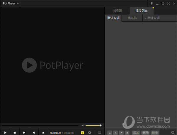The height and width of the screenshot is (135, 177).
Task: Move selected item to bottom of playlist
Action: point(127,133)
